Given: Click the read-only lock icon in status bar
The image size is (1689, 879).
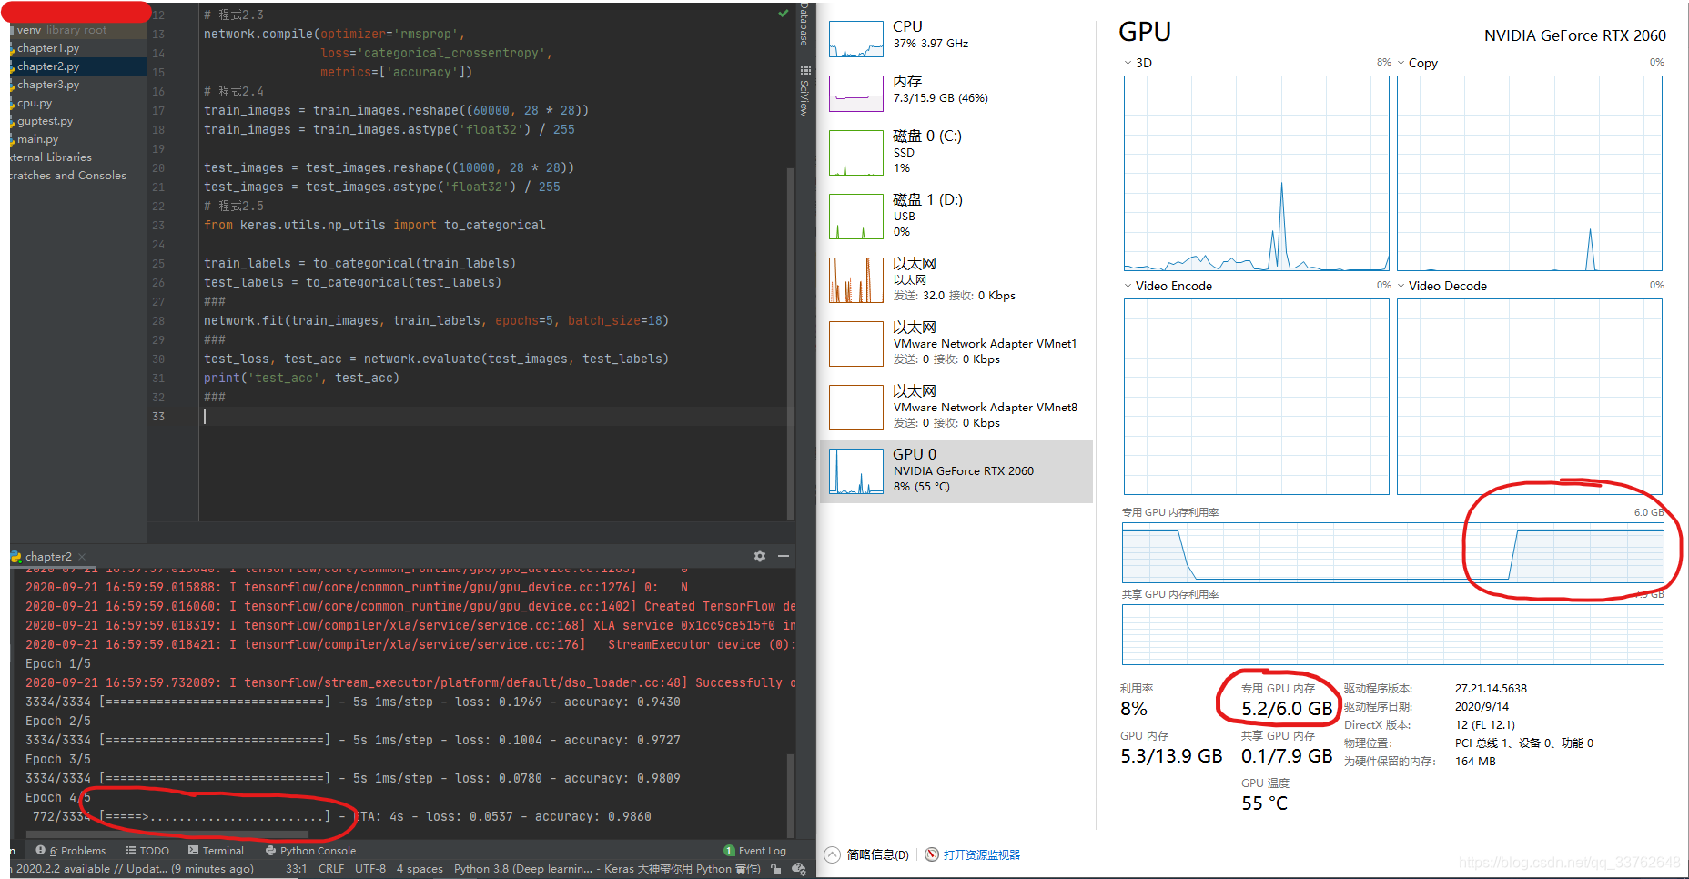Looking at the screenshot, I should coord(776,869).
